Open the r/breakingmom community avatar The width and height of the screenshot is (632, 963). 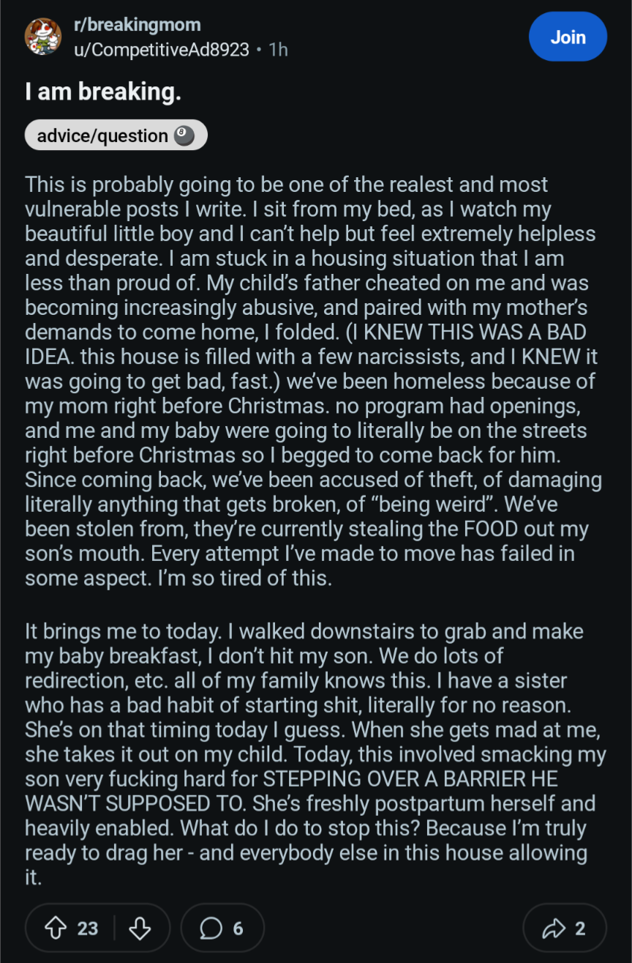click(x=43, y=37)
